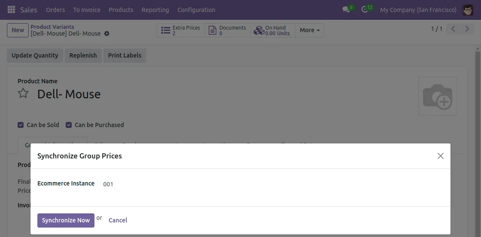
Task: Go to previous record arrow
Action: pos(453,29)
